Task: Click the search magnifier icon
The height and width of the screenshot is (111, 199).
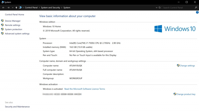Action: click(196, 8)
